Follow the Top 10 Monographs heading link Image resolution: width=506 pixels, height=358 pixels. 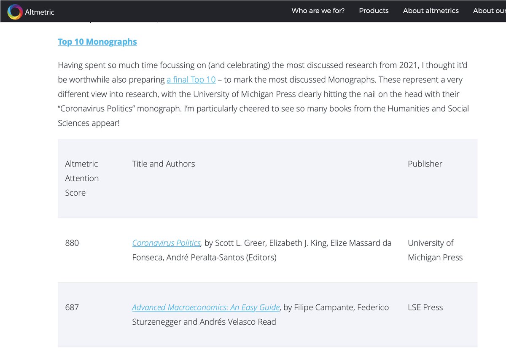point(97,42)
